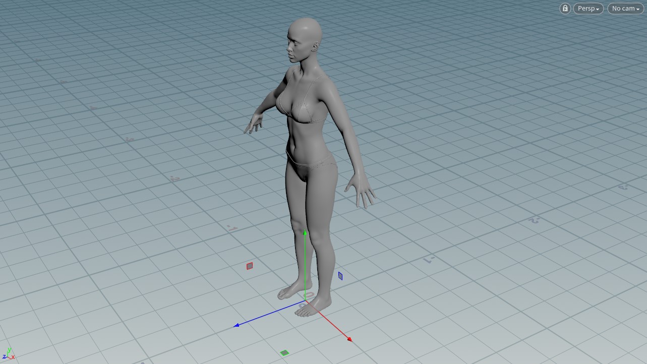This screenshot has width=647, height=364.
Task: Click the red X-axis arrow tip
Action: 349,339
